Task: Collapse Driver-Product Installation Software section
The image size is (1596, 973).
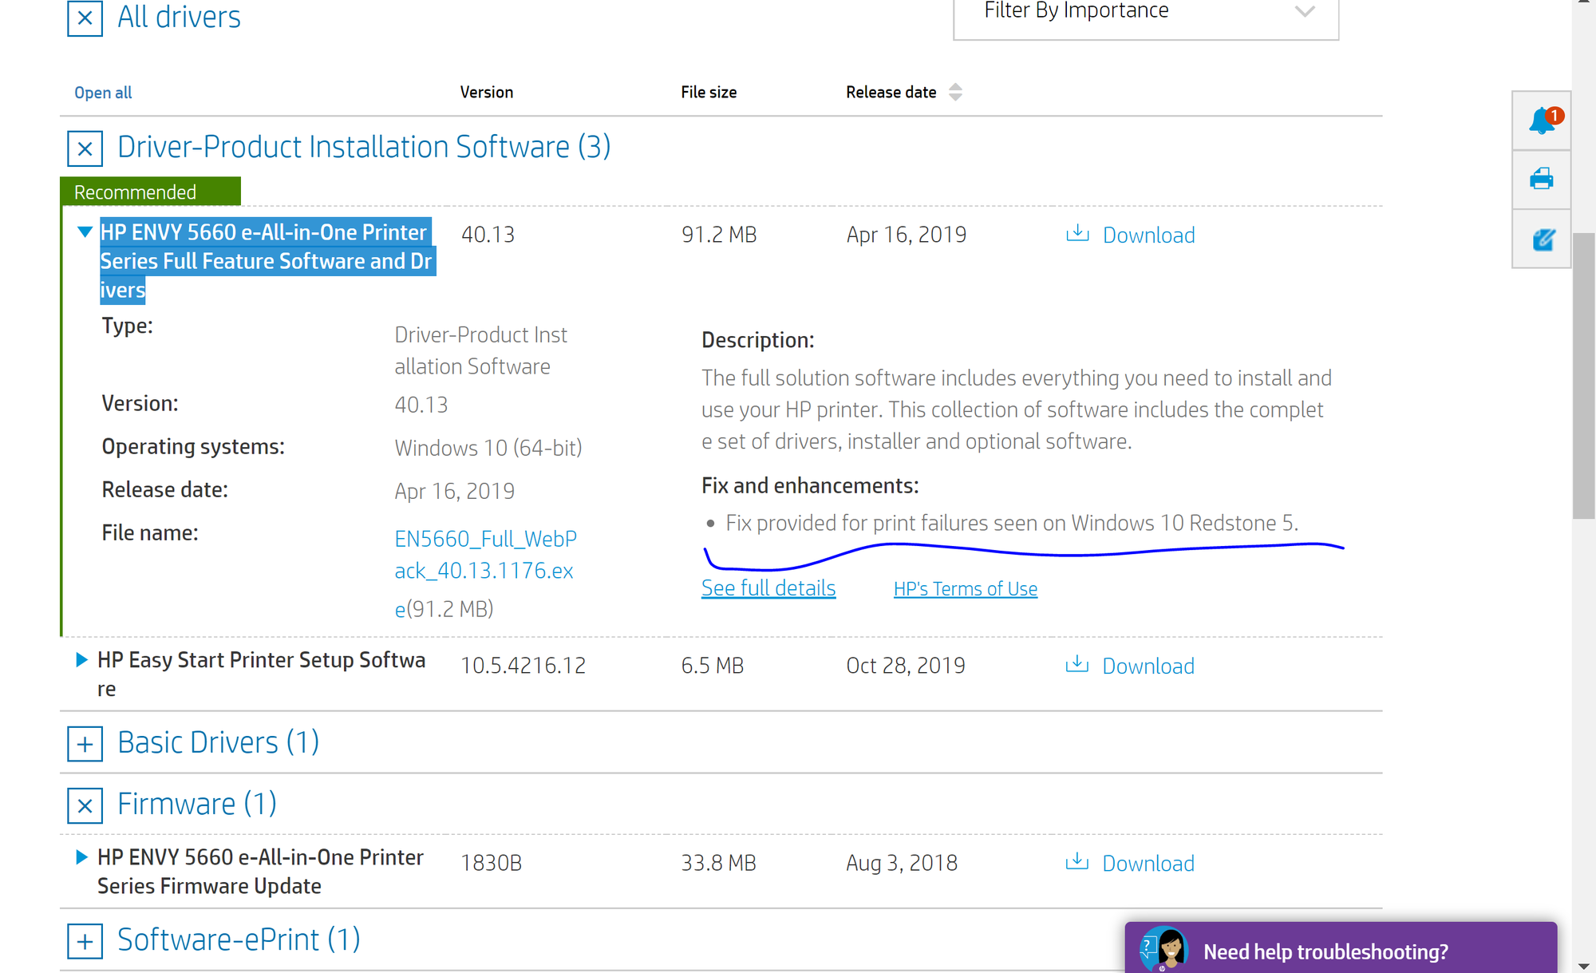Action: pyautogui.click(x=84, y=148)
